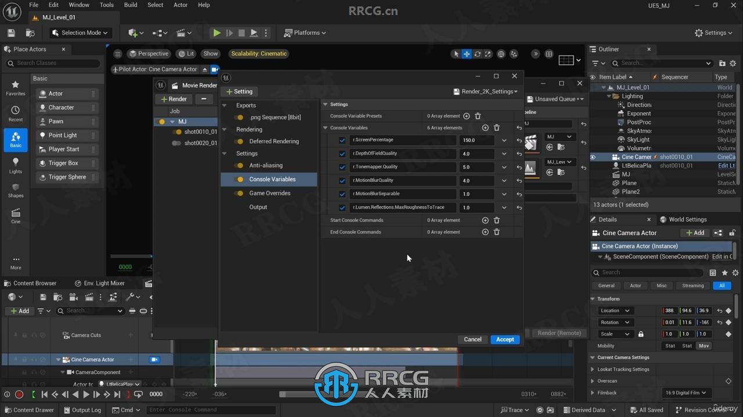
Task: Toggle r.Lumen.Reflections.MaxRoughnessToTrace checkbox
Action: click(x=342, y=207)
